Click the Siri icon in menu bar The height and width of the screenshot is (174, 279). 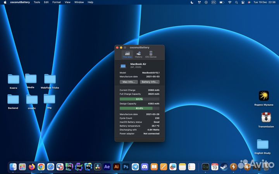click(x=249, y=2)
